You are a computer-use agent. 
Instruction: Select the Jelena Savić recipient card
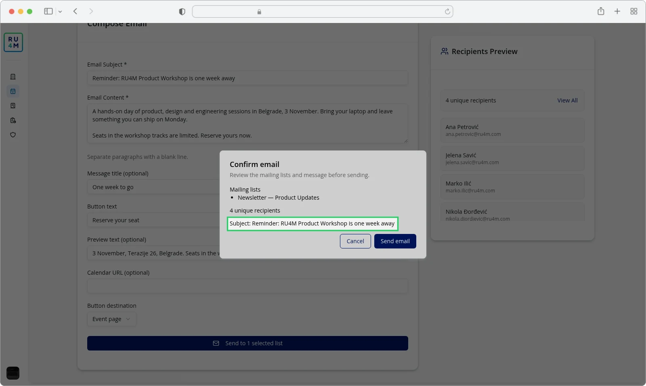(x=512, y=159)
